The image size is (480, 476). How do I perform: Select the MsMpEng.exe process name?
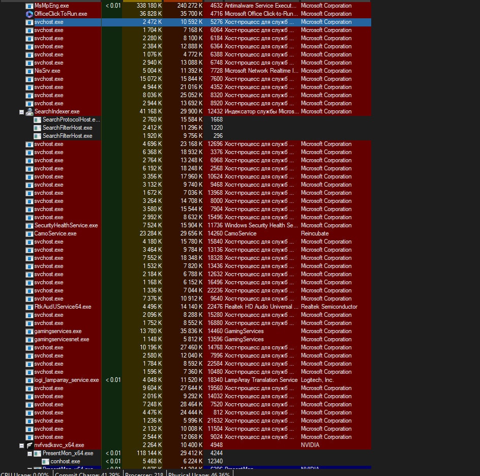pyautogui.click(x=51, y=6)
